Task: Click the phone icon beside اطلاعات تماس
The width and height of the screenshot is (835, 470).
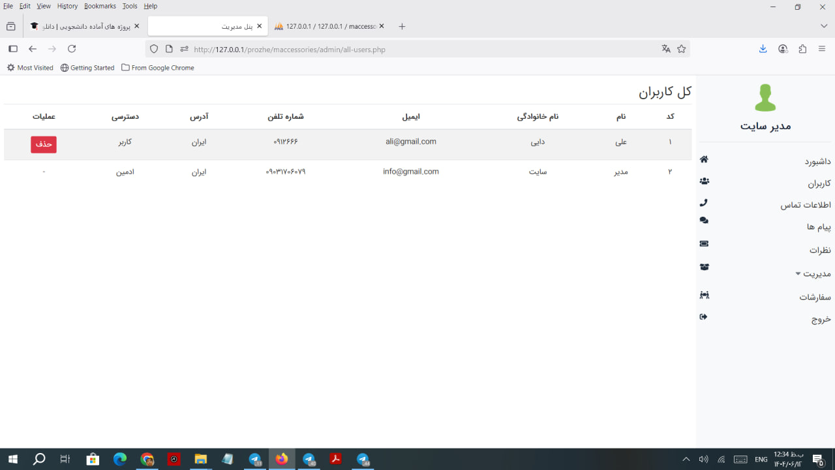Action: click(703, 202)
